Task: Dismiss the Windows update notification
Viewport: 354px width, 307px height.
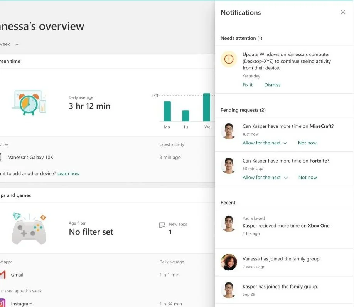Action: [x=272, y=85]
